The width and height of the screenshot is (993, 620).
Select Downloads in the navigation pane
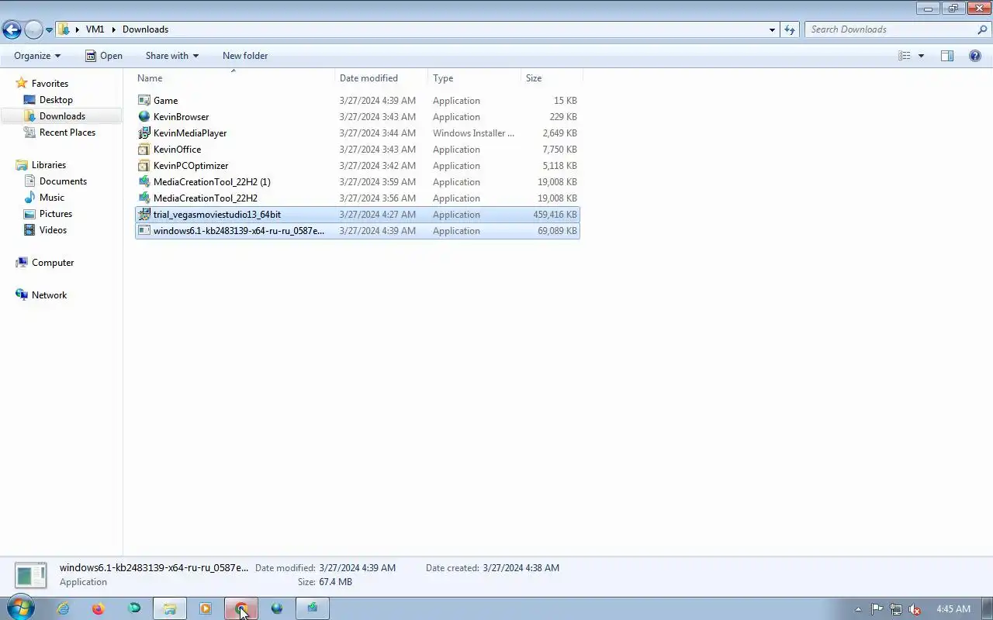[62, 116]
